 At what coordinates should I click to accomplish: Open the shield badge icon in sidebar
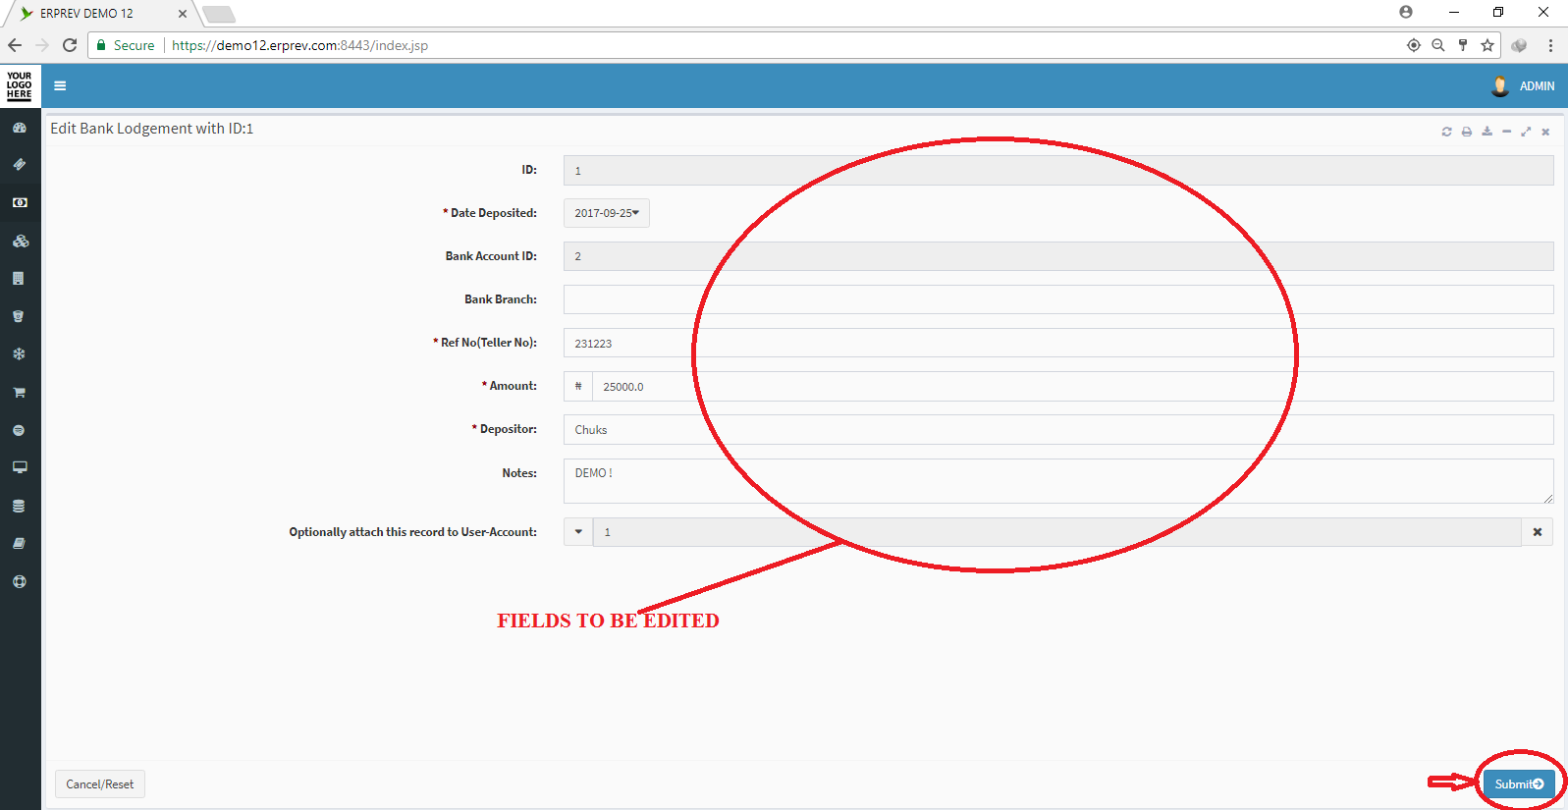(x=19, y=316)
